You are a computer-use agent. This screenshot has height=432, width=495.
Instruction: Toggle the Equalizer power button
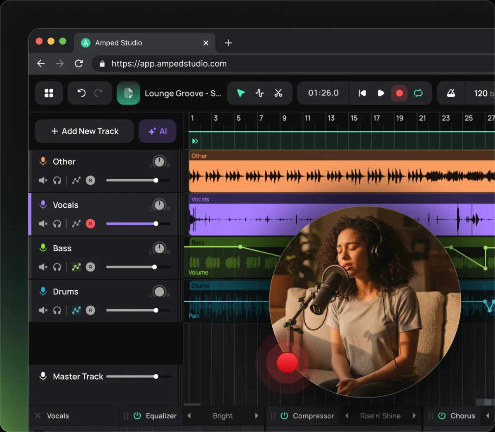pos(137,416)
